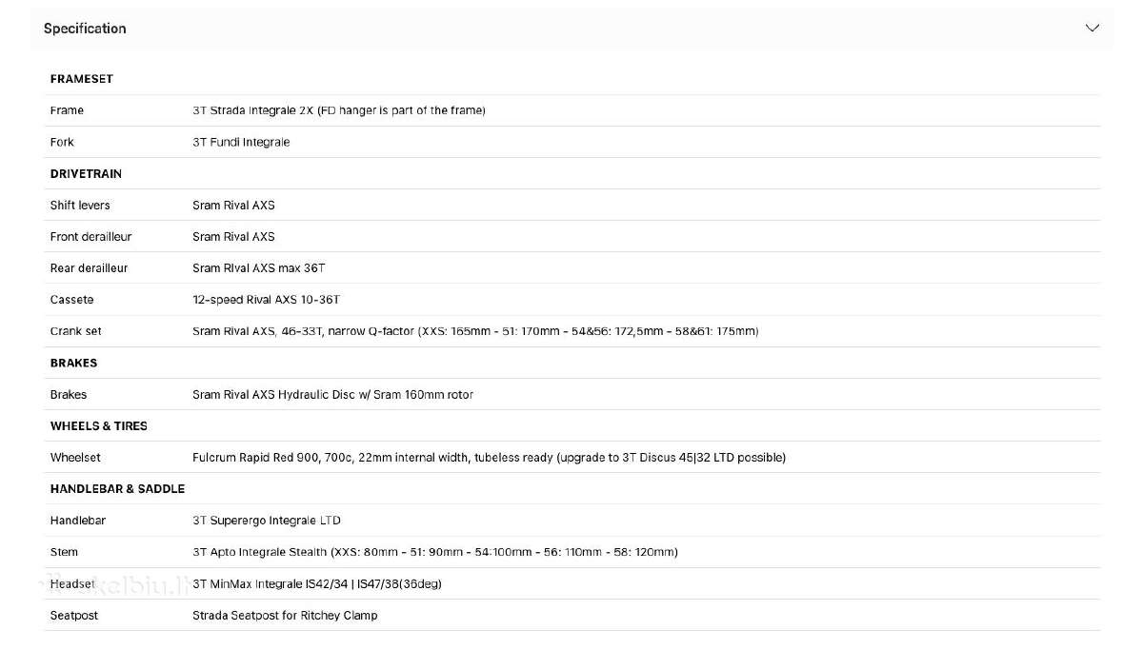Viewport: 1143px width, 650px height.
Task: Select the Shift levers label
Action: (x=80, y=206)
